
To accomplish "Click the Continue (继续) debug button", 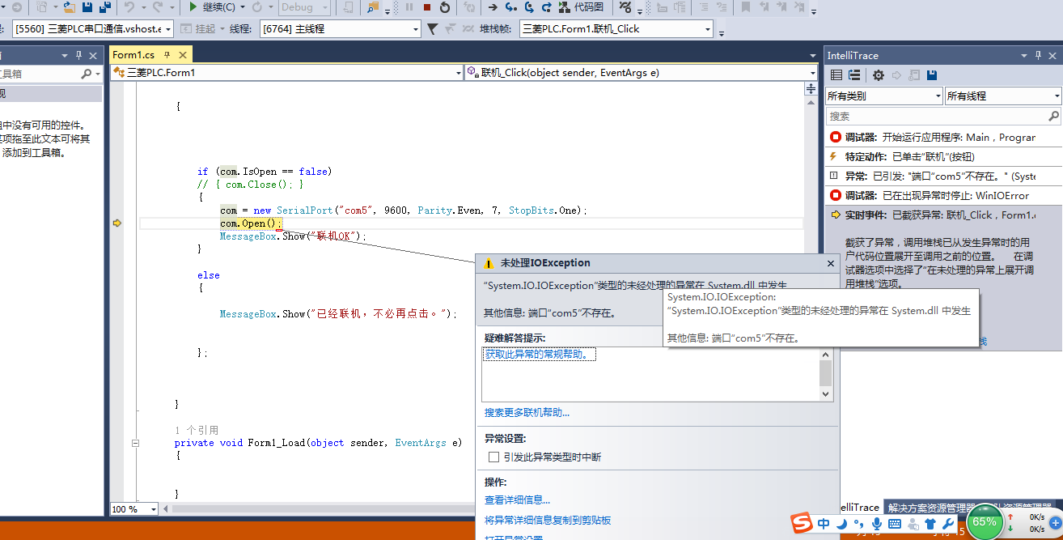I will (212, 7).
